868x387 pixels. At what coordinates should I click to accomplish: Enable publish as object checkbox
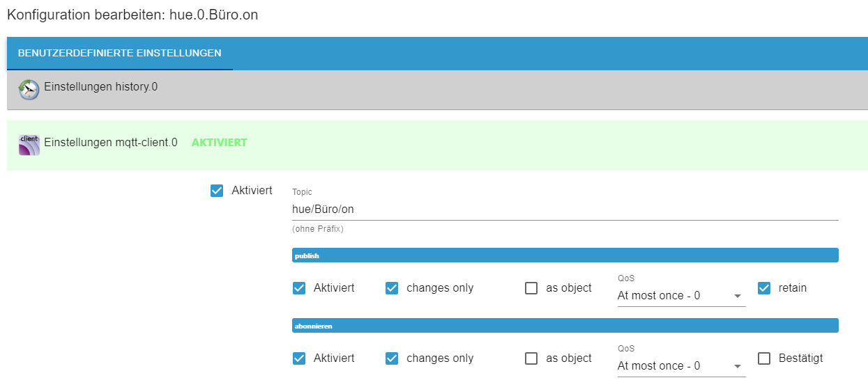point(531,288)
